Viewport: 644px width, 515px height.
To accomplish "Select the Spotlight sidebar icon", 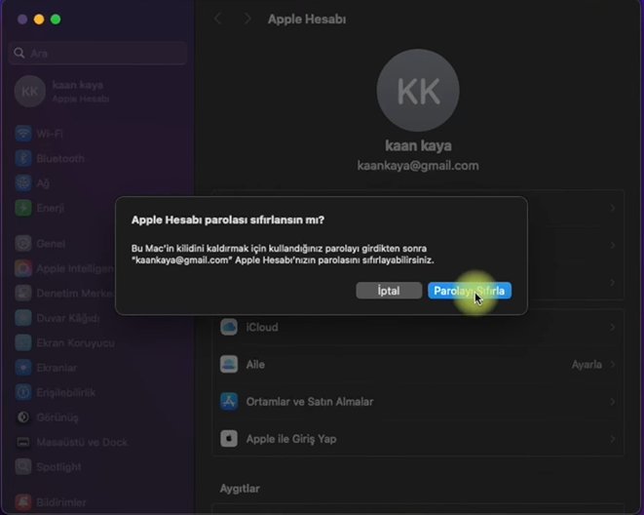I will (23, 467).
